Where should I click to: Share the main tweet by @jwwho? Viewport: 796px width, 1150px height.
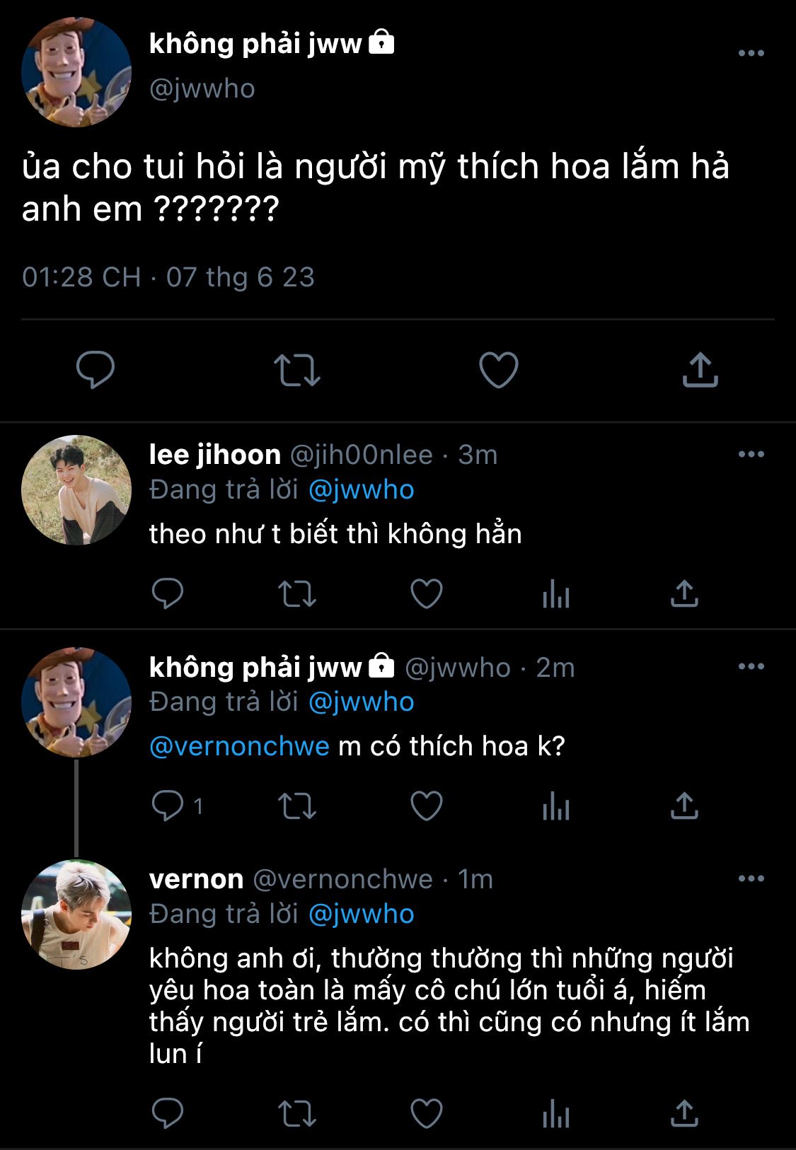point(700,370)
